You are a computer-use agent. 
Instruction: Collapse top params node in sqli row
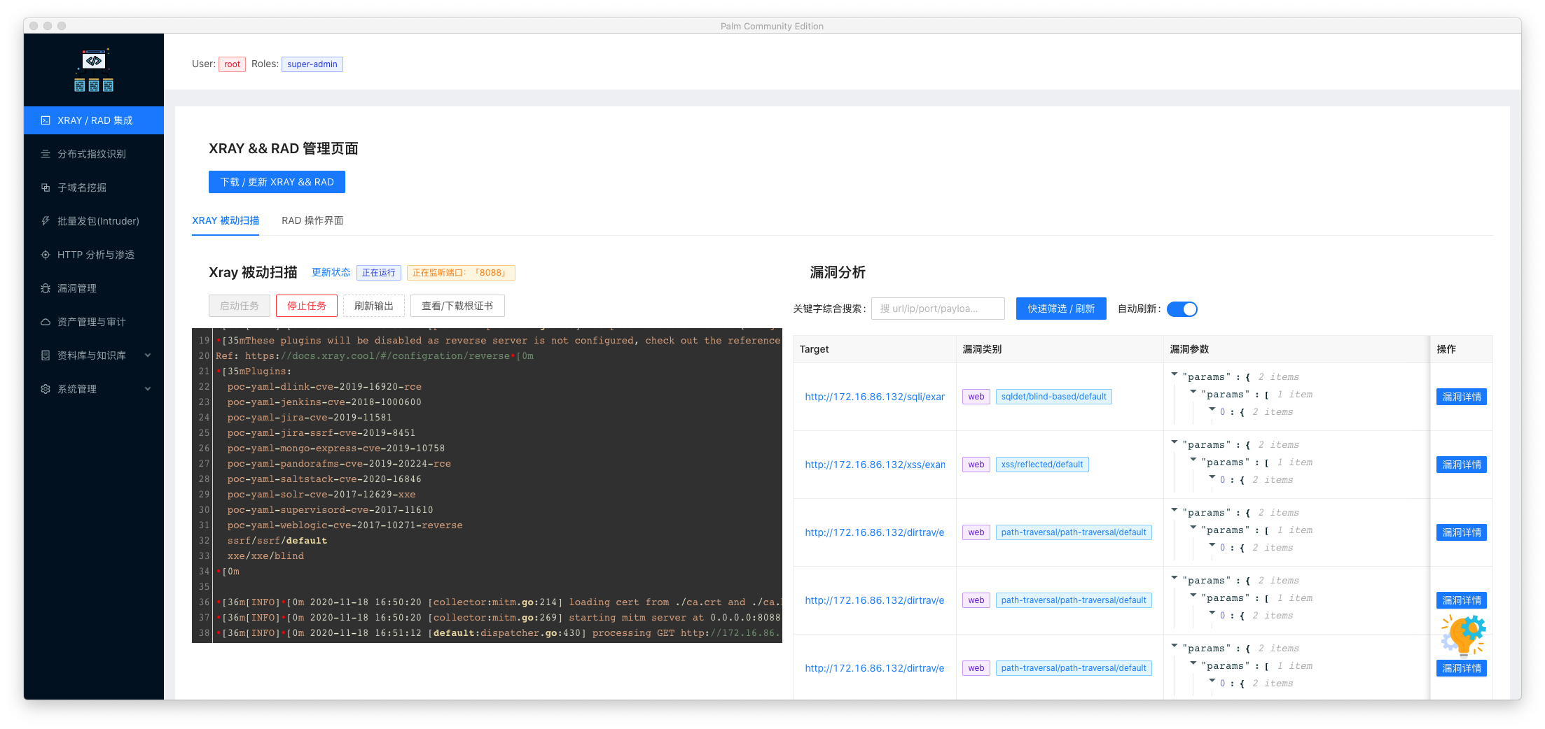tap(1175, 375)
